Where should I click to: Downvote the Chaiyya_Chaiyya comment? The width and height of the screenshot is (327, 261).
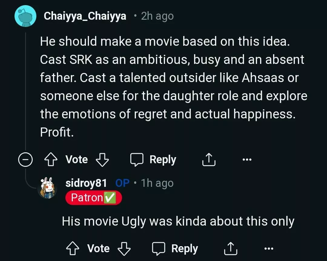[x=102, y=160]
